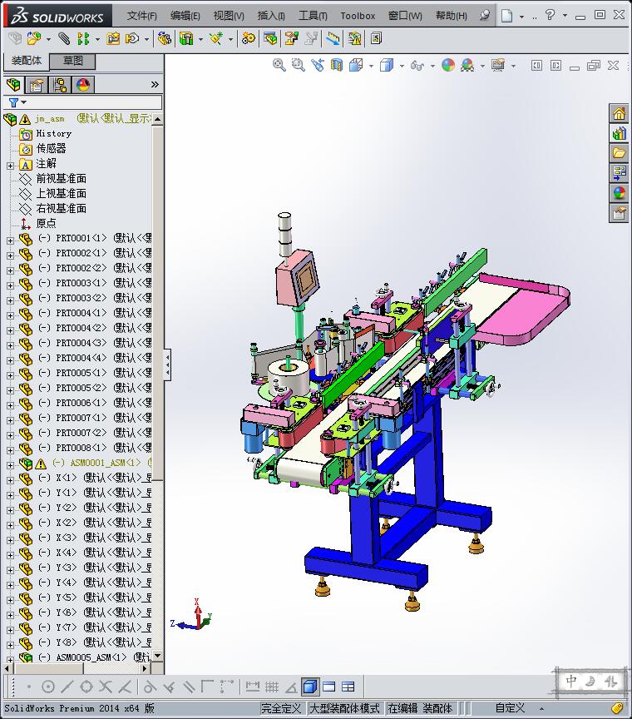Switch to the 装配体 tab

pos(26,61)
